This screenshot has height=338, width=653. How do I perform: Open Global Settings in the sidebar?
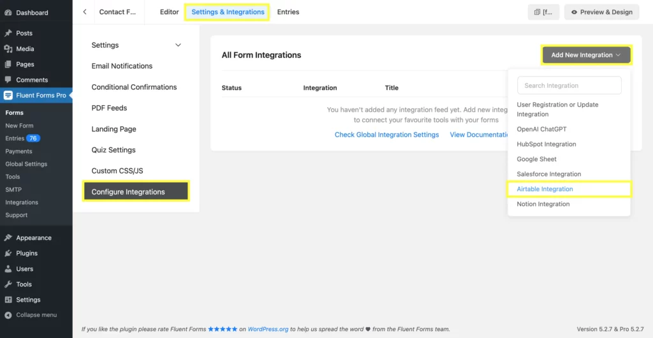26,164
